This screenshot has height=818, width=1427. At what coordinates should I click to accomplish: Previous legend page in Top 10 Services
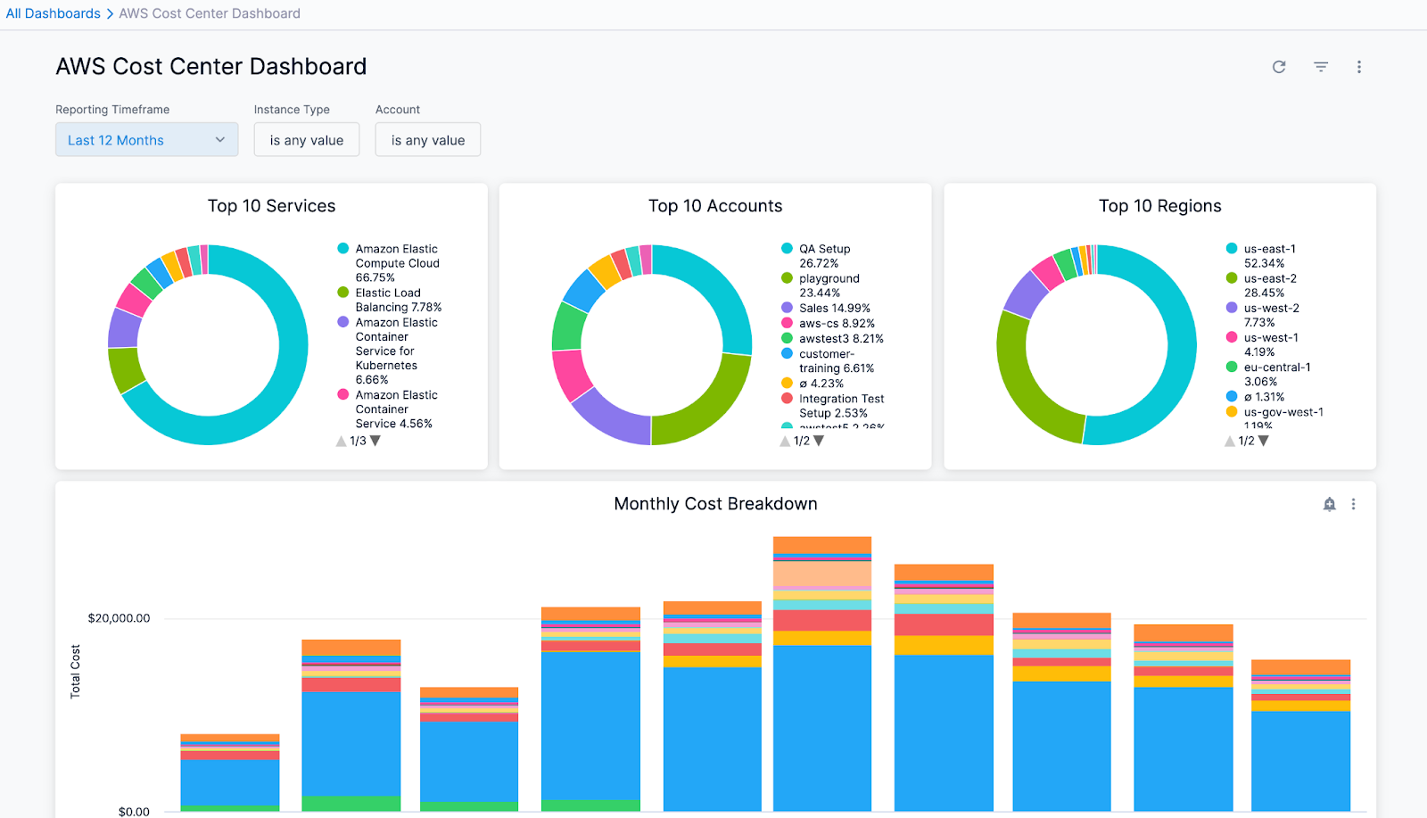pyautogui.click(x=341, y=441)
